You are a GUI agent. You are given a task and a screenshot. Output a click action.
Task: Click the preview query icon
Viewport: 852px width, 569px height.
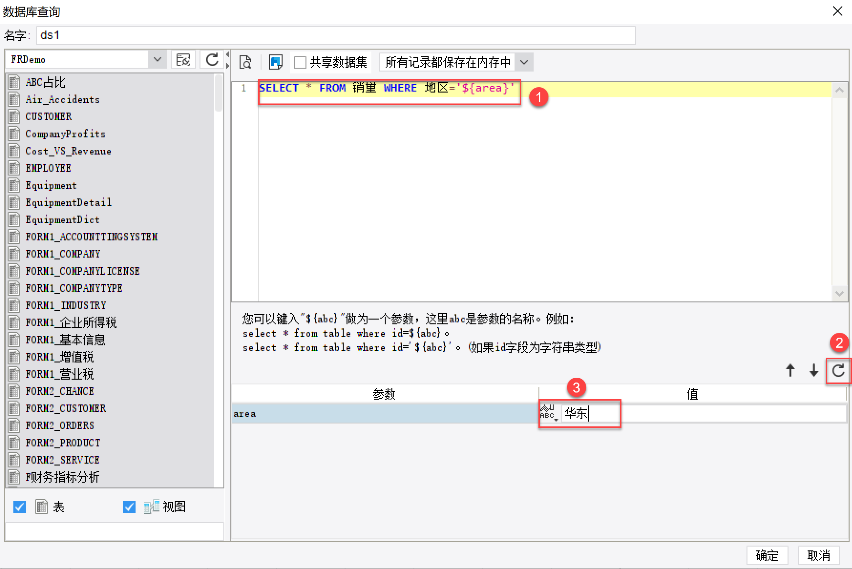(245, 62)
